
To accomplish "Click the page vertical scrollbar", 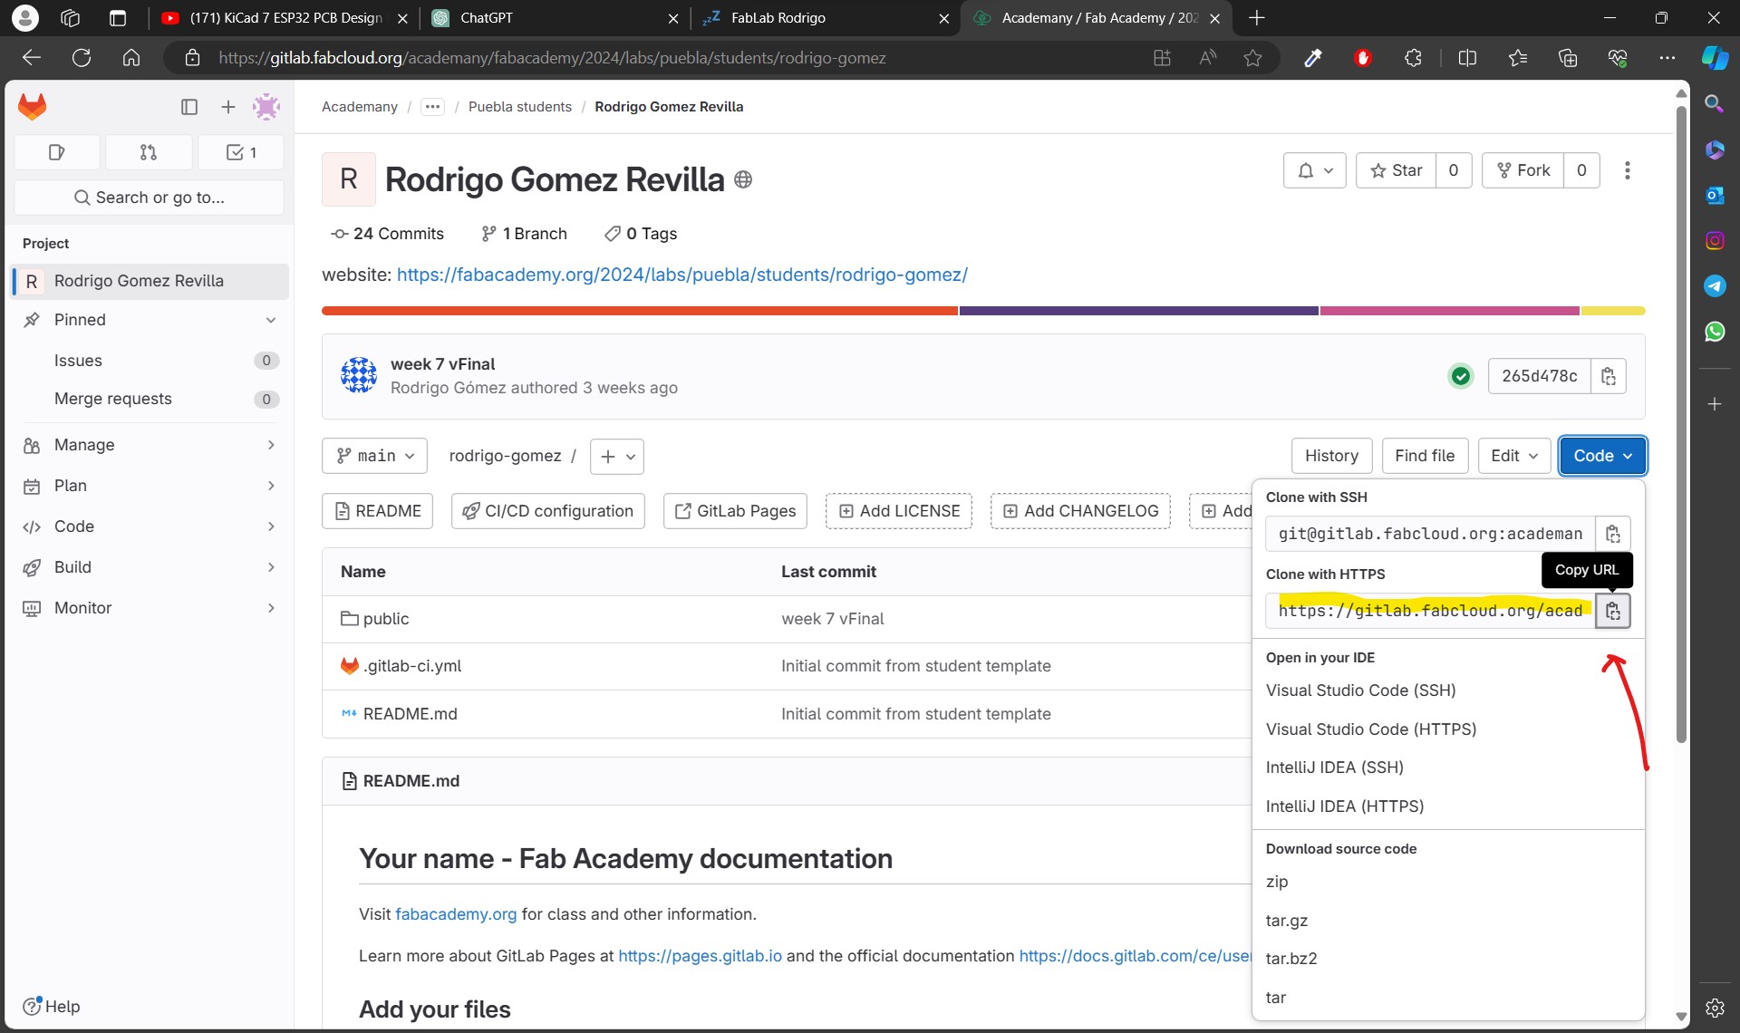I will pyautogui.click(x=1681, y=424).
